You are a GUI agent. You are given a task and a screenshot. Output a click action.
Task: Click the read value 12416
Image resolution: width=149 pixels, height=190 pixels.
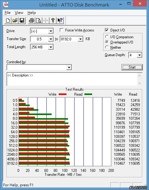tap(135, 101)
